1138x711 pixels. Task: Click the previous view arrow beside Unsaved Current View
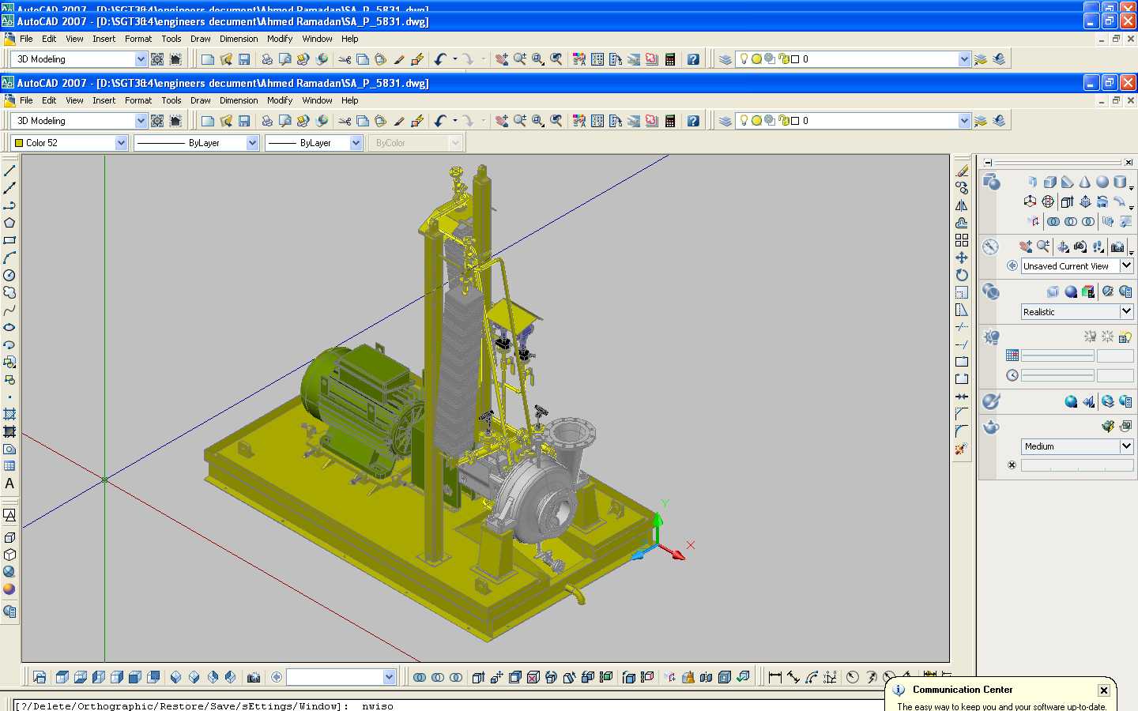(x=1012, y=266)
